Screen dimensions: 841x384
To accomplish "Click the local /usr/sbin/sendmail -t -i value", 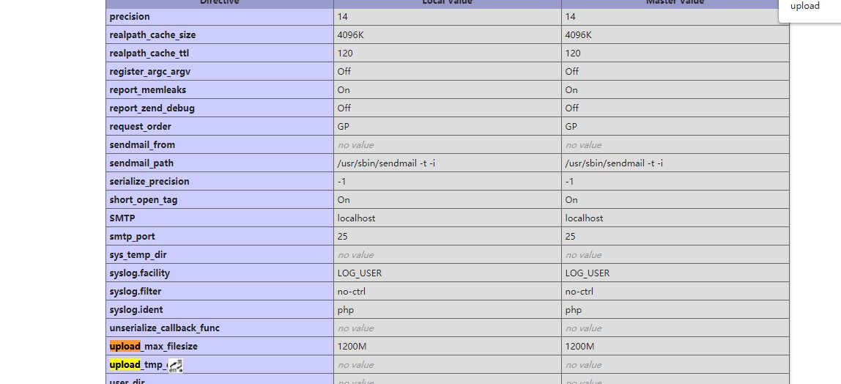I will click(x=386, y=163).
